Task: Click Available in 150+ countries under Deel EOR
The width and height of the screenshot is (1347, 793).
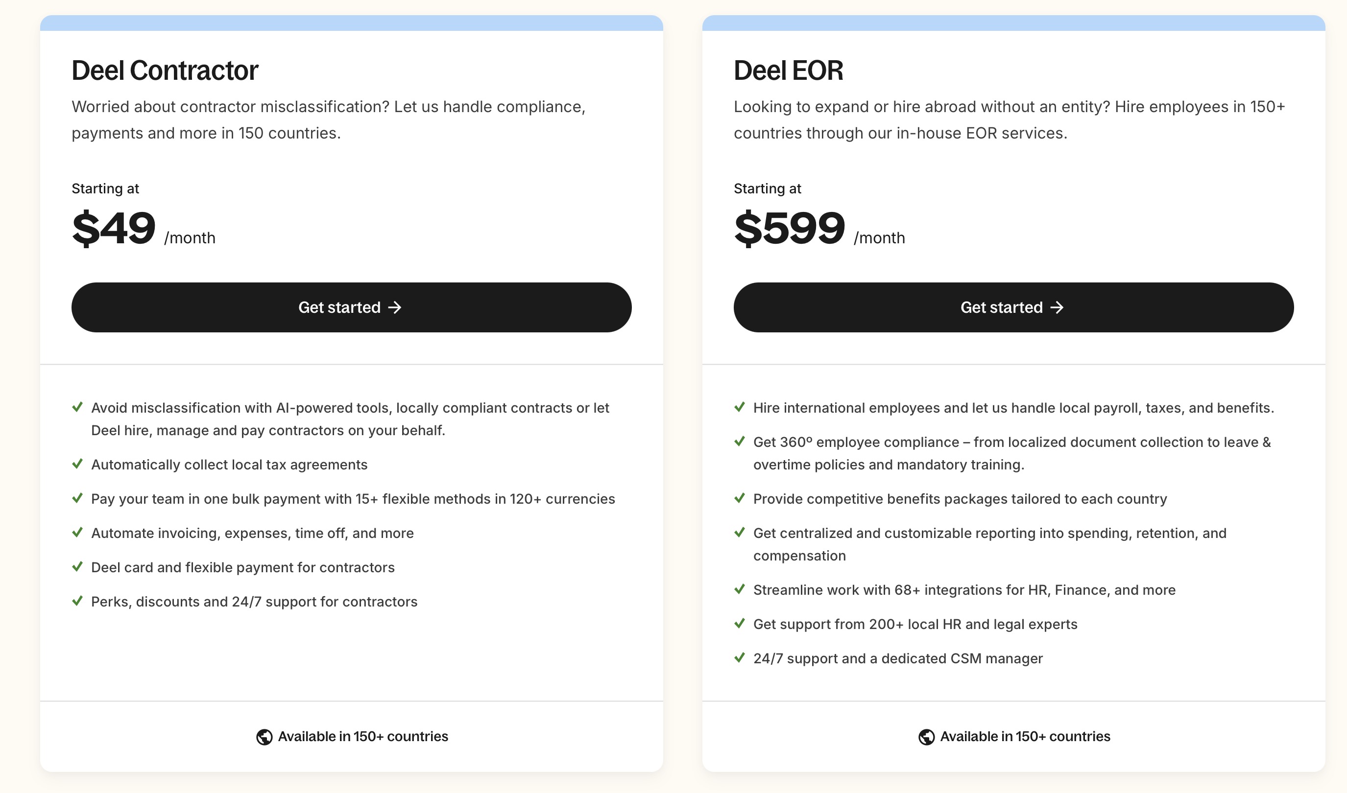Action: coord(1025,736)
